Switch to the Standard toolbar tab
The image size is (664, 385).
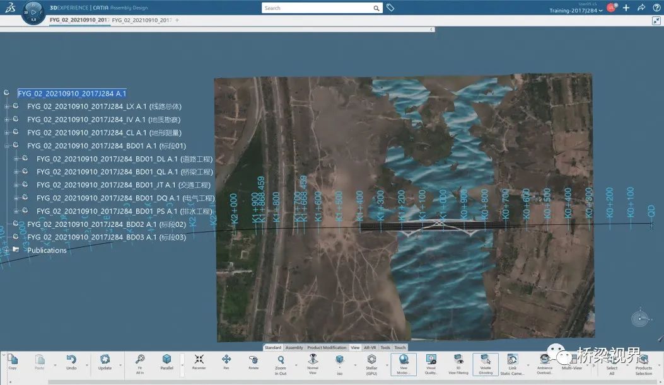pyautogui.click(x=272, y=347)
